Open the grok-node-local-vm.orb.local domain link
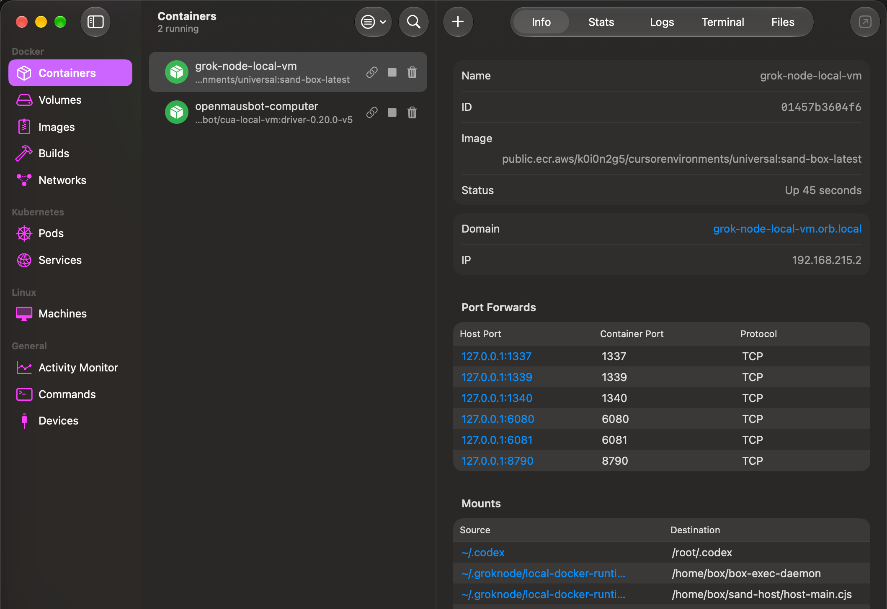This screenshot has height=609, width=887. (787, 229)
